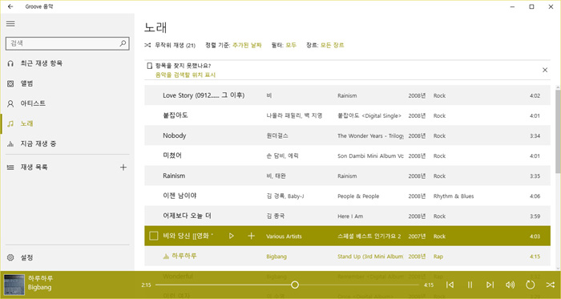This screenshot has height=299, width=561.
Task: Click the search magnifier icon
Action: coord(123,43)
